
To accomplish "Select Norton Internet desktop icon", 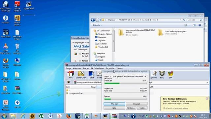I will pos(17,20).
